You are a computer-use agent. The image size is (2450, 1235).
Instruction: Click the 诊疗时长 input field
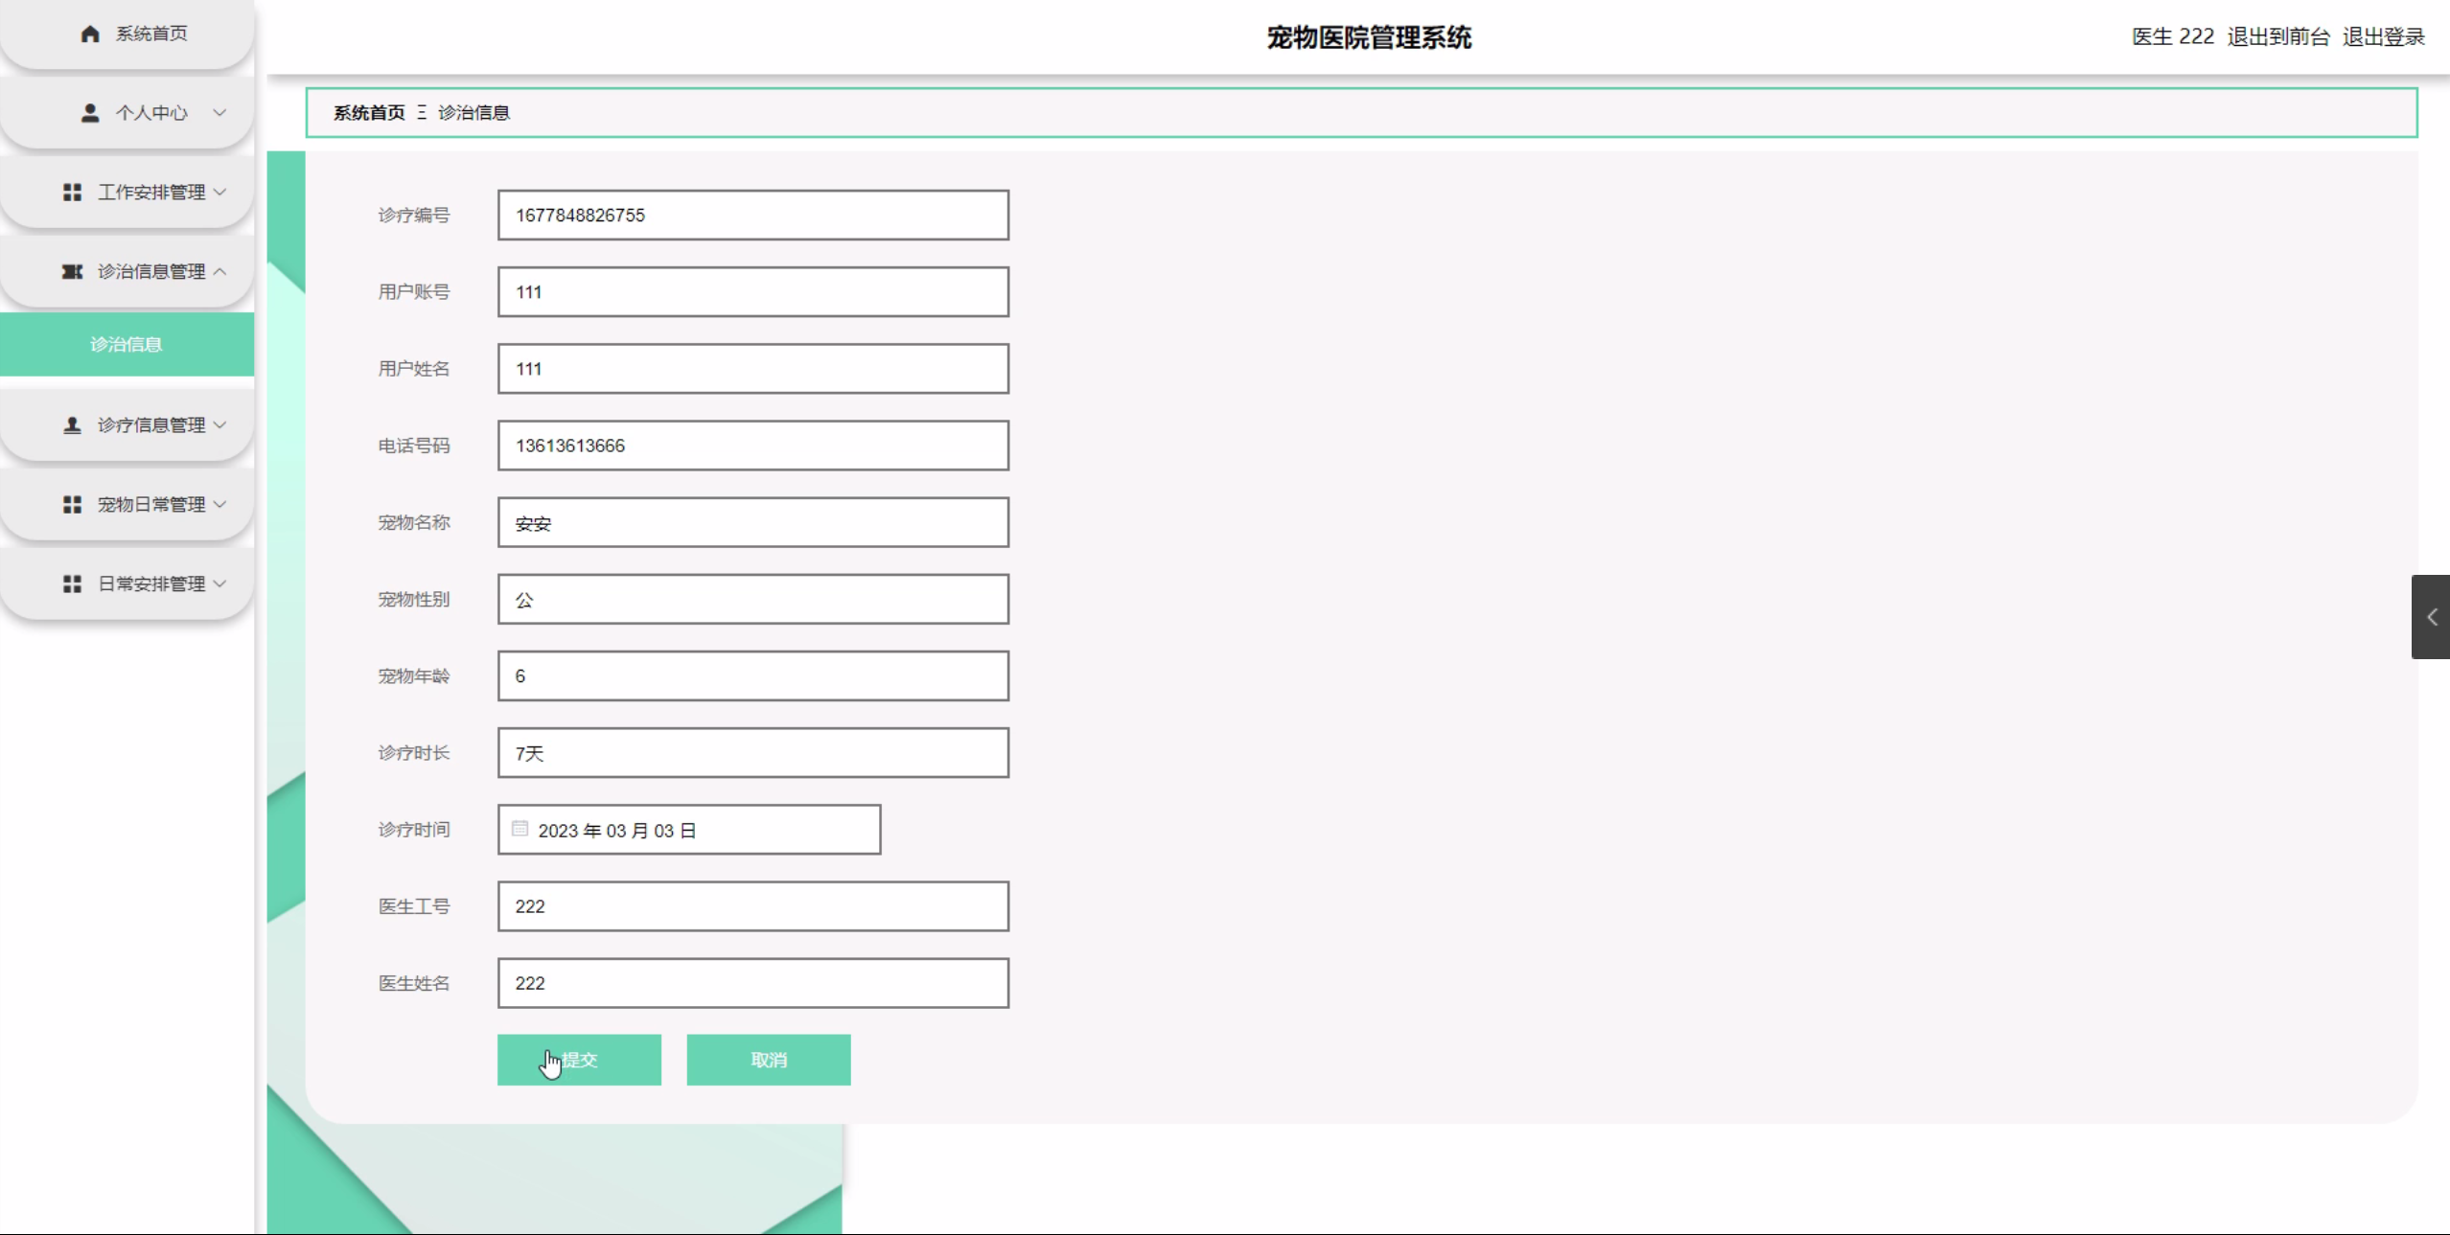click(x=752, y=753)
